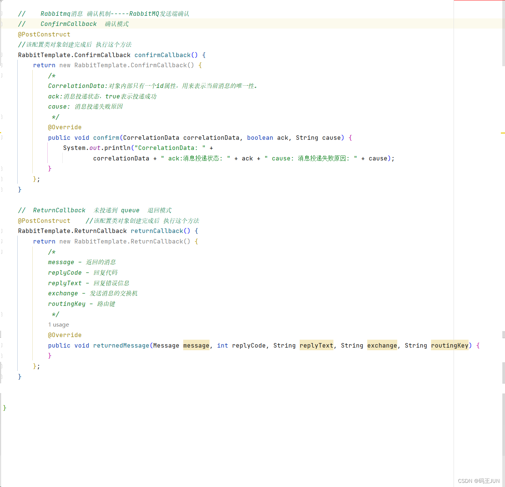Viewport: 505px width, 487px height.
Task: Collapse the fold at the returnCallback() declaration line
Action: [x=2, y=231]
